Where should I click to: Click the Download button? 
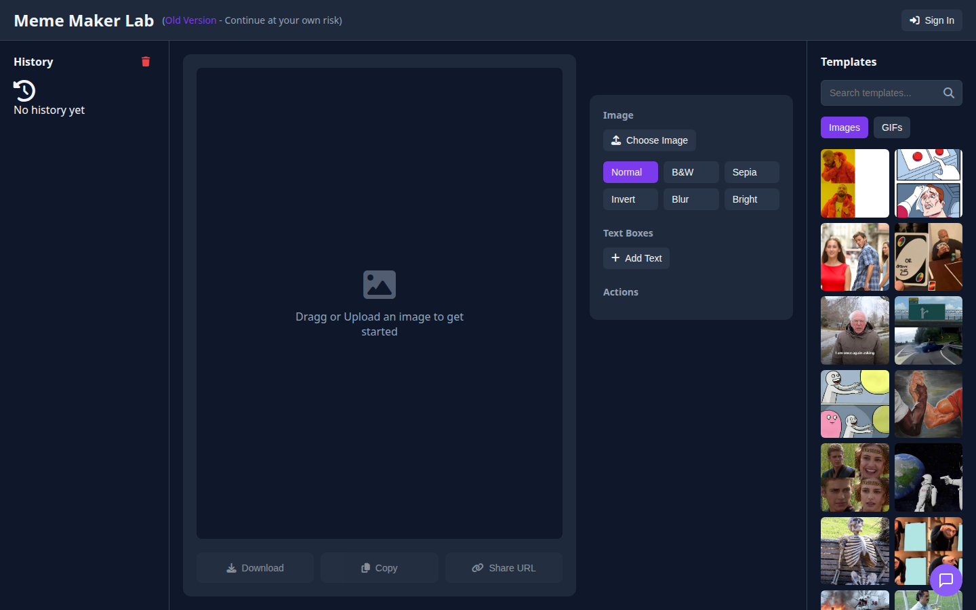[255, 568]
